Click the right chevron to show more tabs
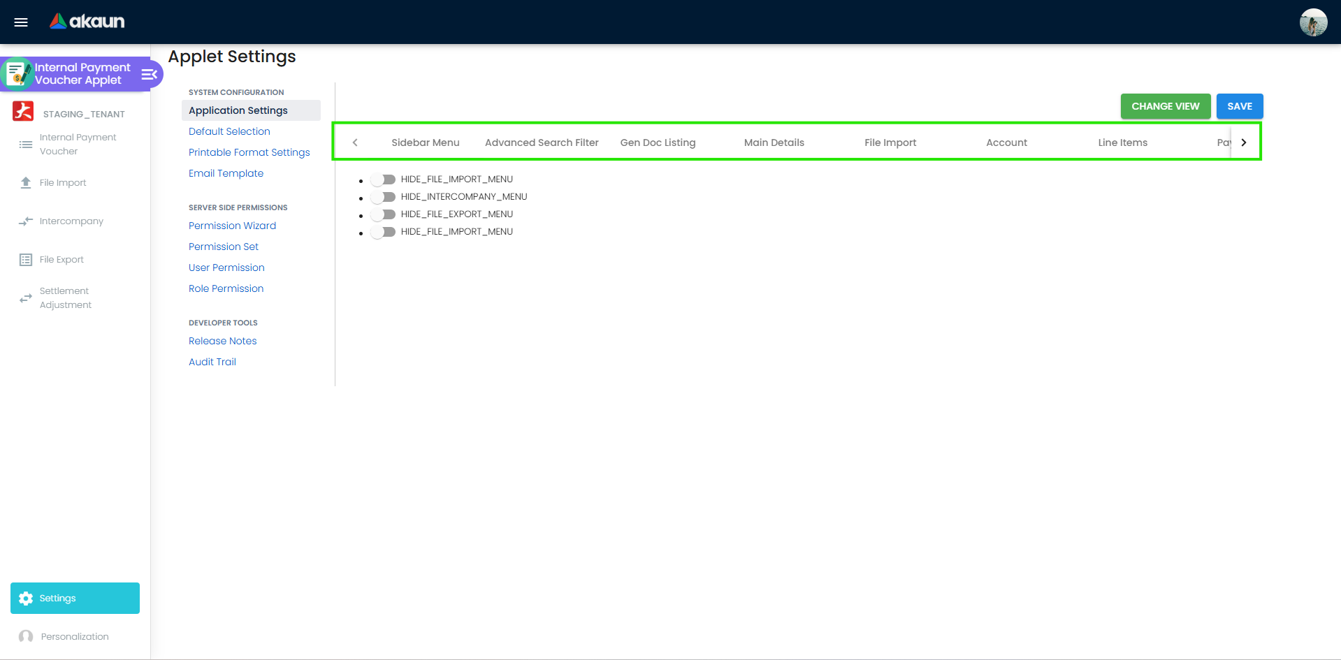The width and height of the screenshot is (1341, 660). [x=1243, y=142]
